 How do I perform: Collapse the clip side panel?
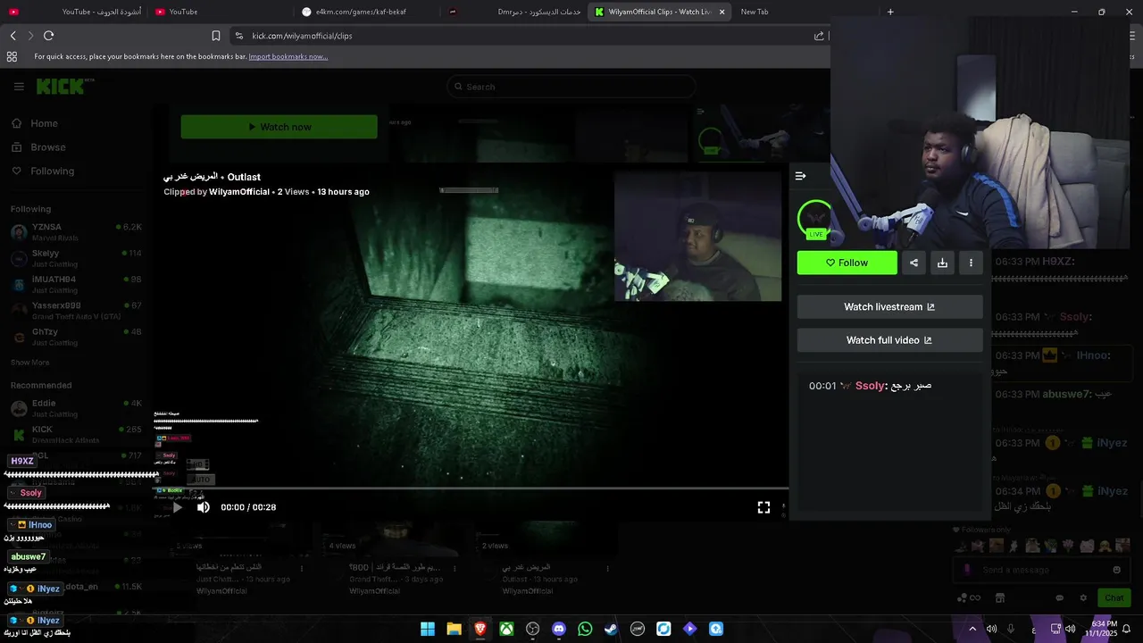click(800, 176)
